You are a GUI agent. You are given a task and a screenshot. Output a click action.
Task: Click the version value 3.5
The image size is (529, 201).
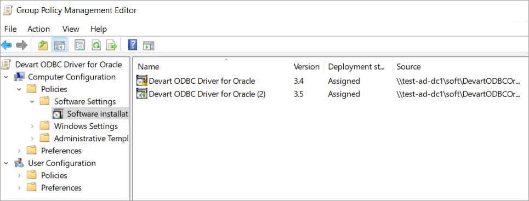coord(299,94)
